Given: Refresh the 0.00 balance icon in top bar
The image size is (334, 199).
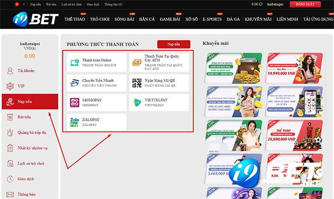Looking at the screenshot, I should [261, 4].
